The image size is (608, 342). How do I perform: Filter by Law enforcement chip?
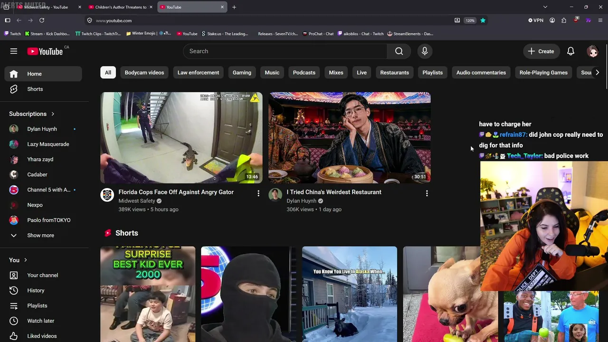click(198, 73)
